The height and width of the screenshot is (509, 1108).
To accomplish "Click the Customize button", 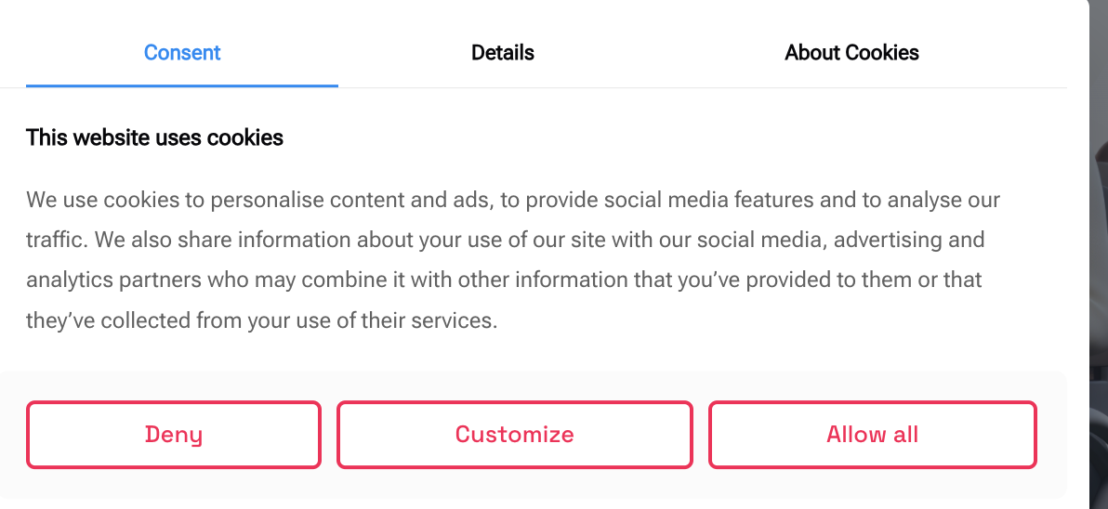I will [514, 434].
